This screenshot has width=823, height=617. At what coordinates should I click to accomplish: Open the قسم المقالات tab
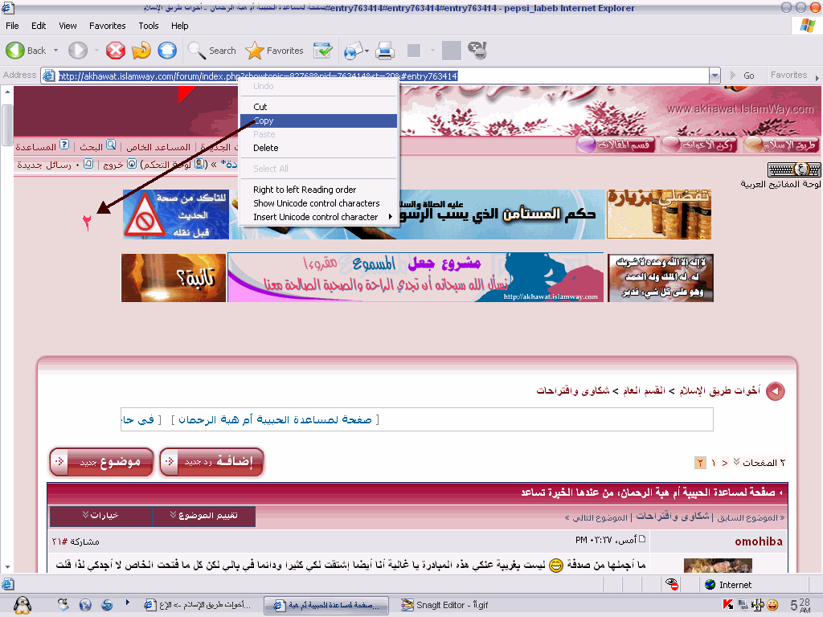pos(616,144)
